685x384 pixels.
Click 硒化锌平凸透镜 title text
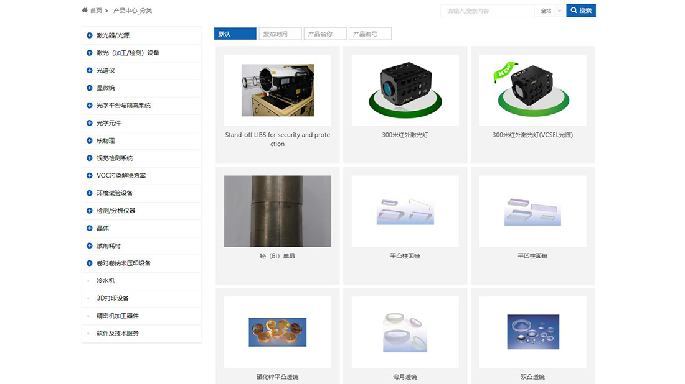tap(277, 377)
